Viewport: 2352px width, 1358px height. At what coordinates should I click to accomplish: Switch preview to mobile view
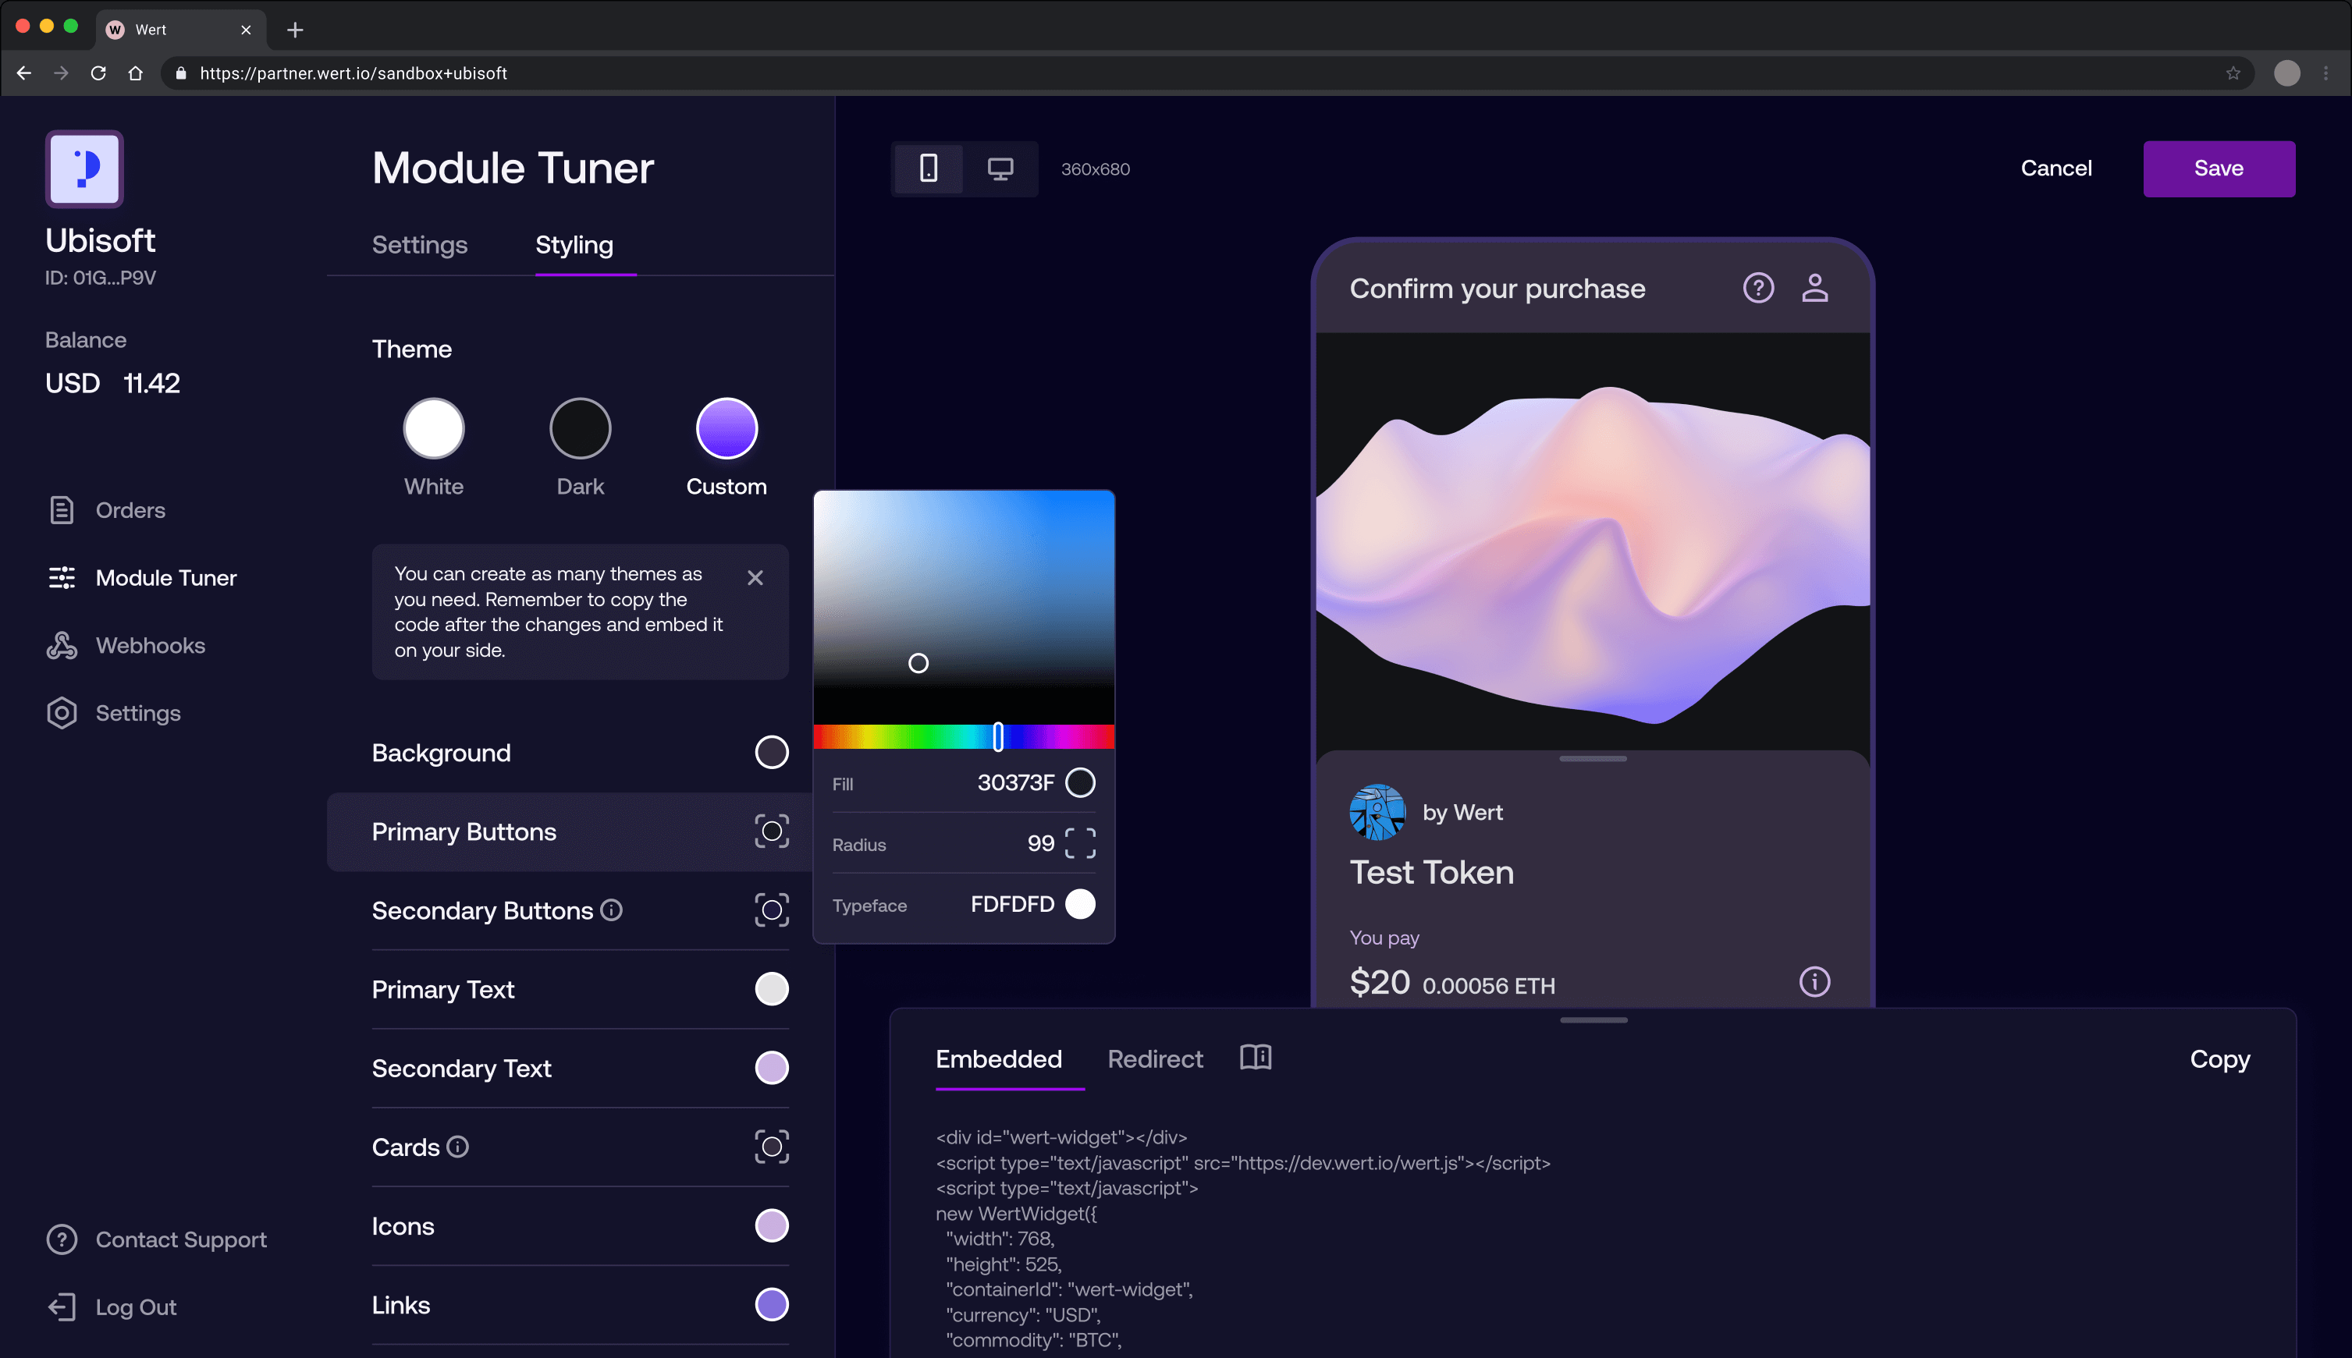pyautogui.click(x=929, y=168)
